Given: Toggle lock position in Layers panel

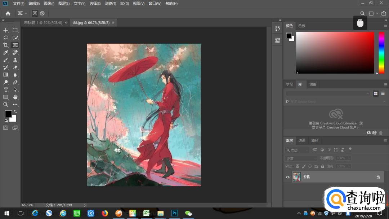Looking at the screenshot, I should pyautogui.click(x=310, y=166).
